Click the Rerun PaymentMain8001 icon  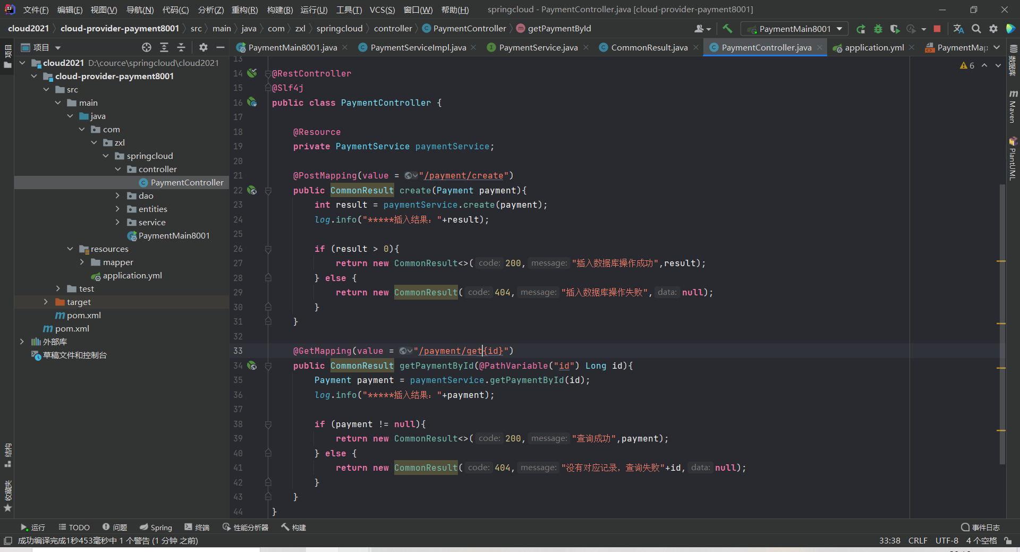coord(861,29)
